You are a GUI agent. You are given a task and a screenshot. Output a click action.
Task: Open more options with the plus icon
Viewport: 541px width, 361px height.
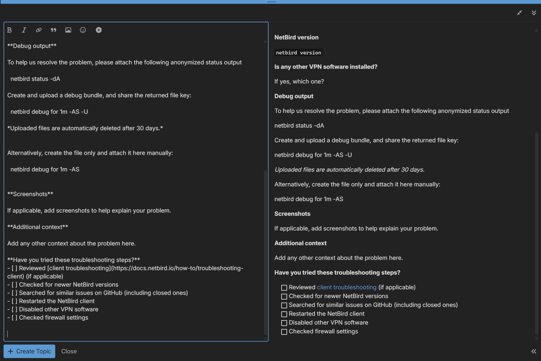pos(99,30)
